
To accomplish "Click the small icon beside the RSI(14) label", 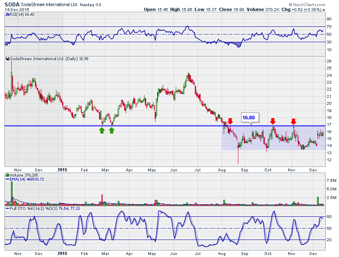I will click(6, 14).
